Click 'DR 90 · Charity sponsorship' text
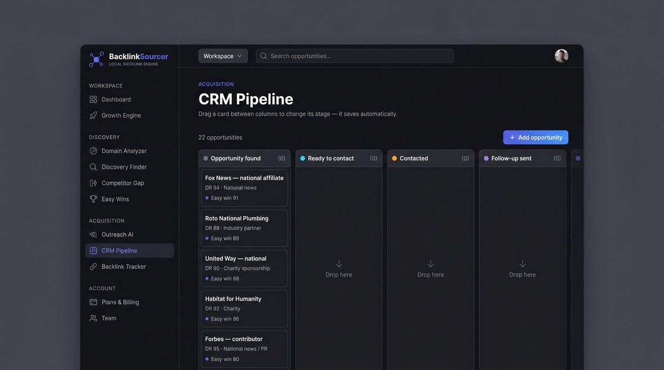The width and height of the screenshot is (664, 370). (x=238, y=269)
